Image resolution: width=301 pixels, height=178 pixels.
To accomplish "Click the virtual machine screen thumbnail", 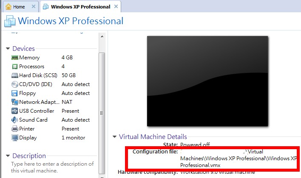I will pos(207,81).
